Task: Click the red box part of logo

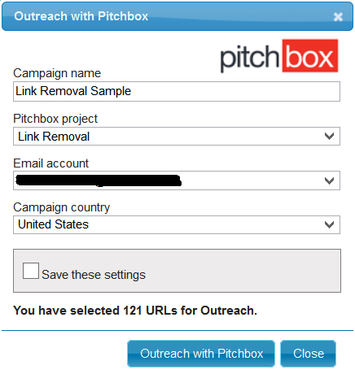Action: 310,56
